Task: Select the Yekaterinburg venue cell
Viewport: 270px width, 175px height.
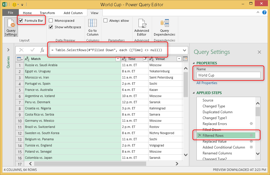Action: tap(165, 71)
